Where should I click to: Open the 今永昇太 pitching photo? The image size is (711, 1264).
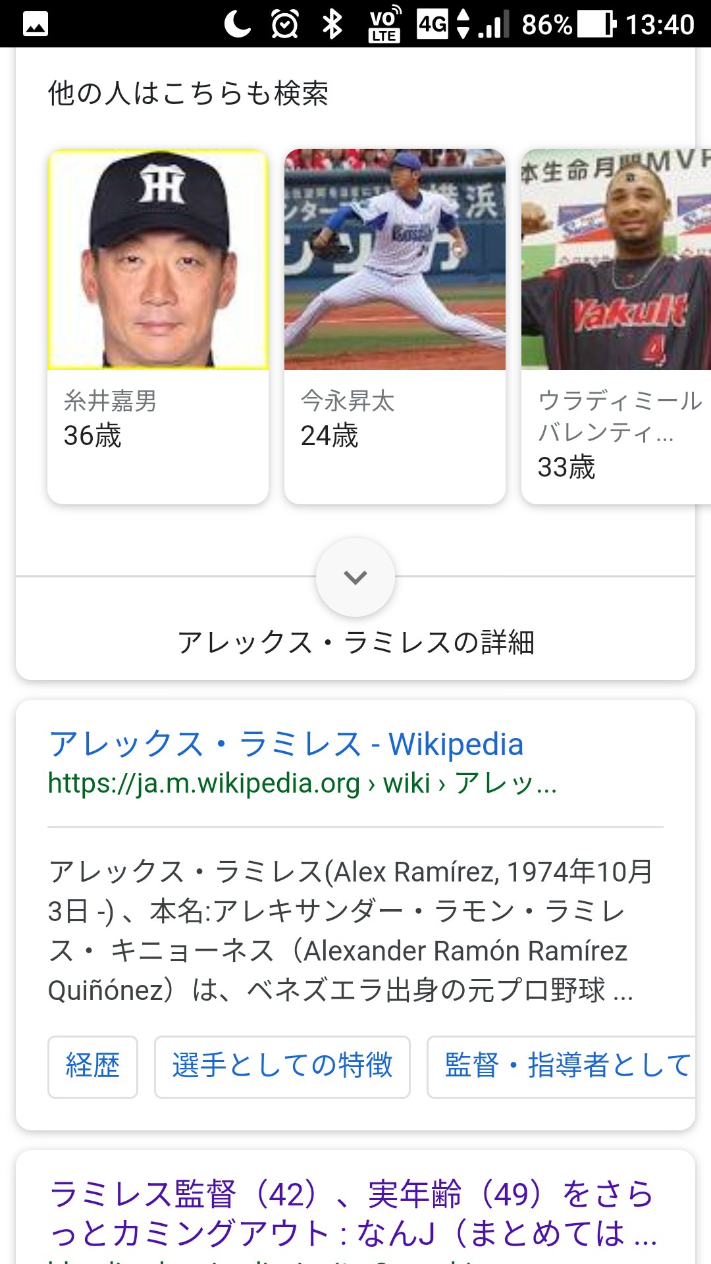(395, 259)
